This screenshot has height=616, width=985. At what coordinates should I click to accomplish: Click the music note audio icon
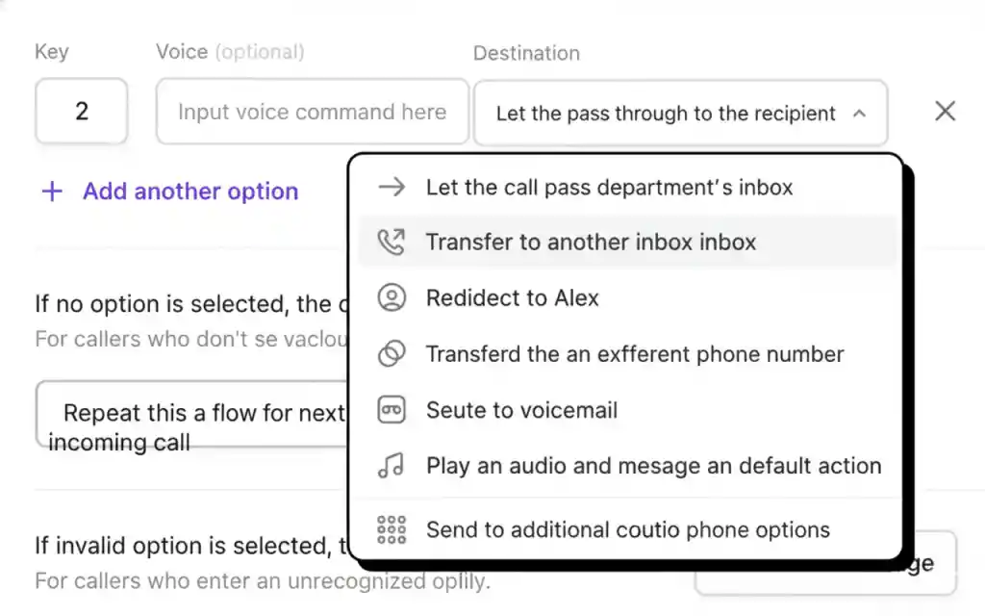click(x=391, y=466)
